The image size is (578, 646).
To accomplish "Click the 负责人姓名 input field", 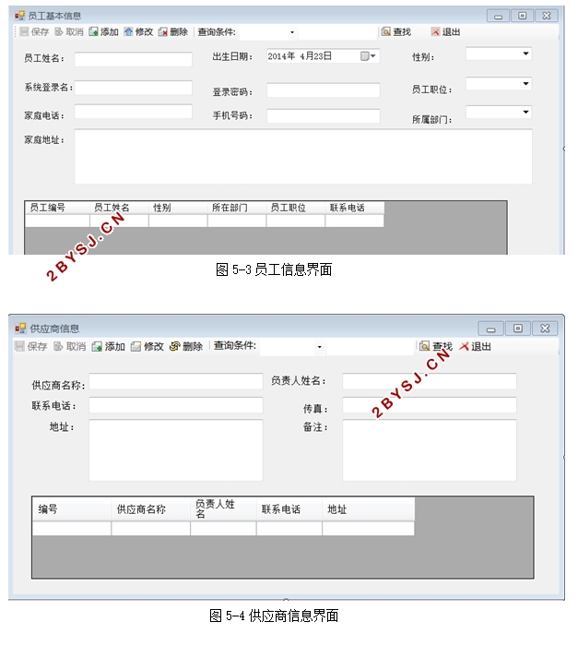I will click(x=430, y=381).
